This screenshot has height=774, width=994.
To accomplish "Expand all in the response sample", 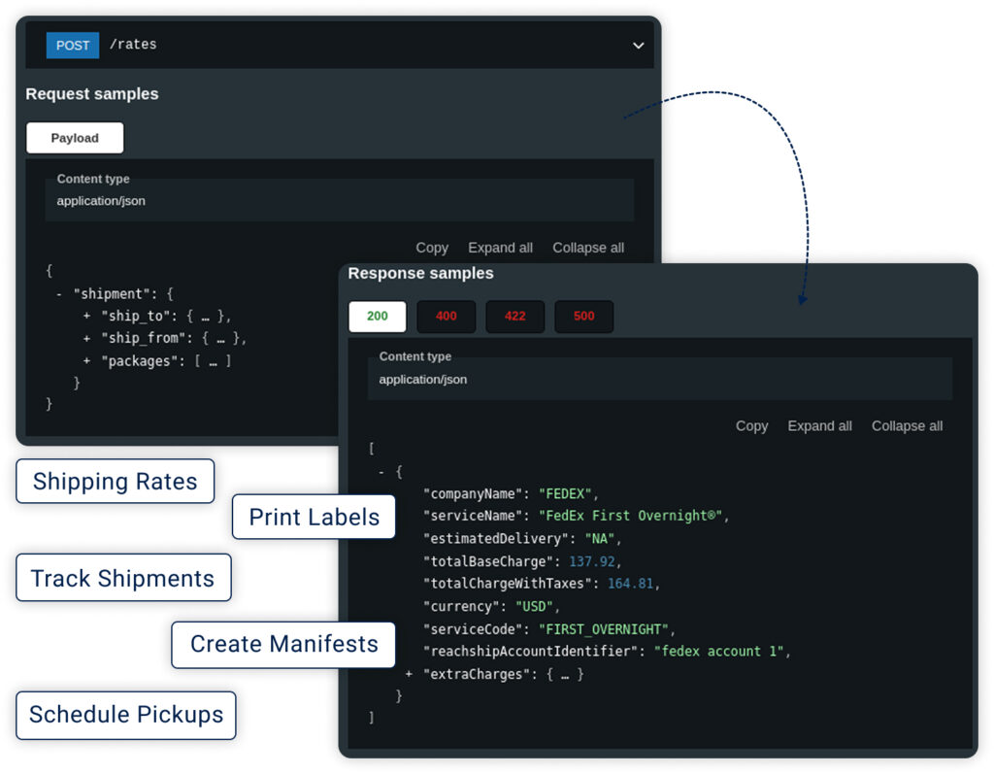I will [819, 425].
